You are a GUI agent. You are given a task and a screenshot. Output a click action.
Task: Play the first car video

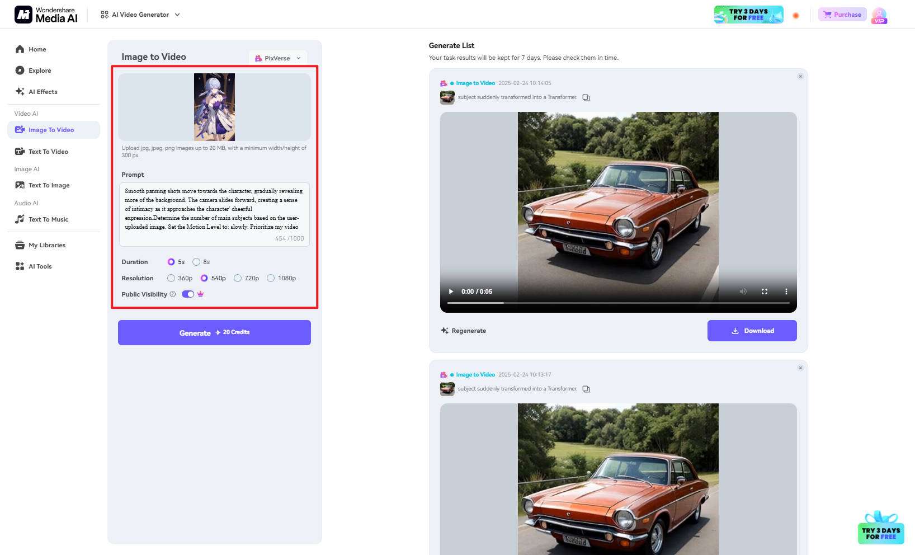(x=451, y=291)
